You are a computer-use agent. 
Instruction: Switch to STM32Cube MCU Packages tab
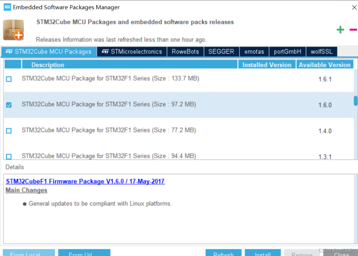49,52
